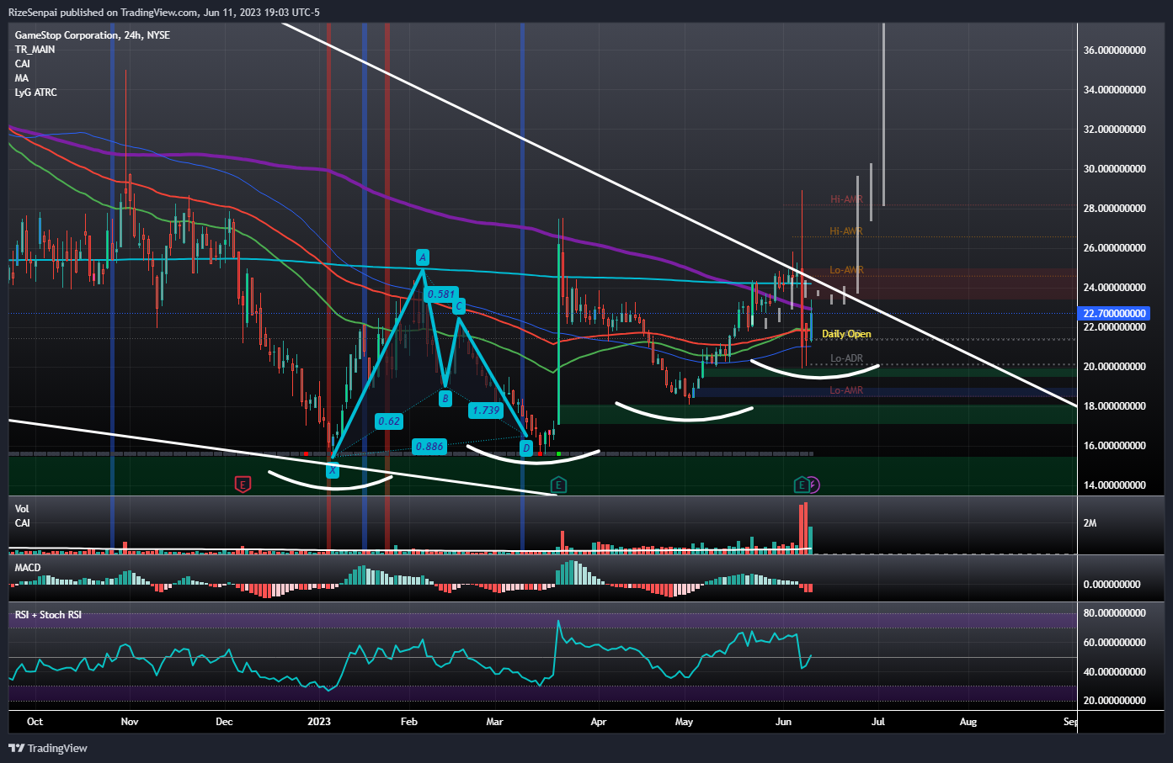Select harmonic pattern point label C
The height and width of the screenshot is (763, 1173).
click(x=460, y=306)
